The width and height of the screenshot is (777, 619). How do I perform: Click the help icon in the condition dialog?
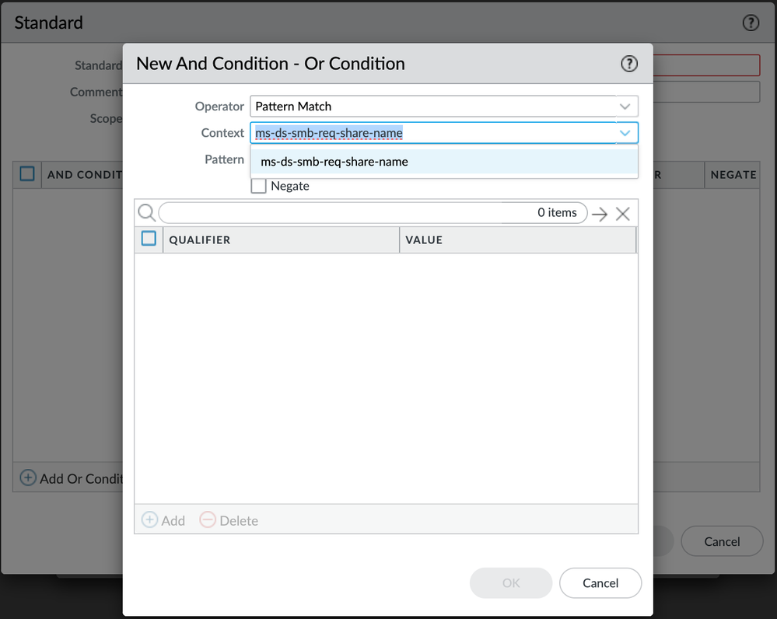click(628, 64)
